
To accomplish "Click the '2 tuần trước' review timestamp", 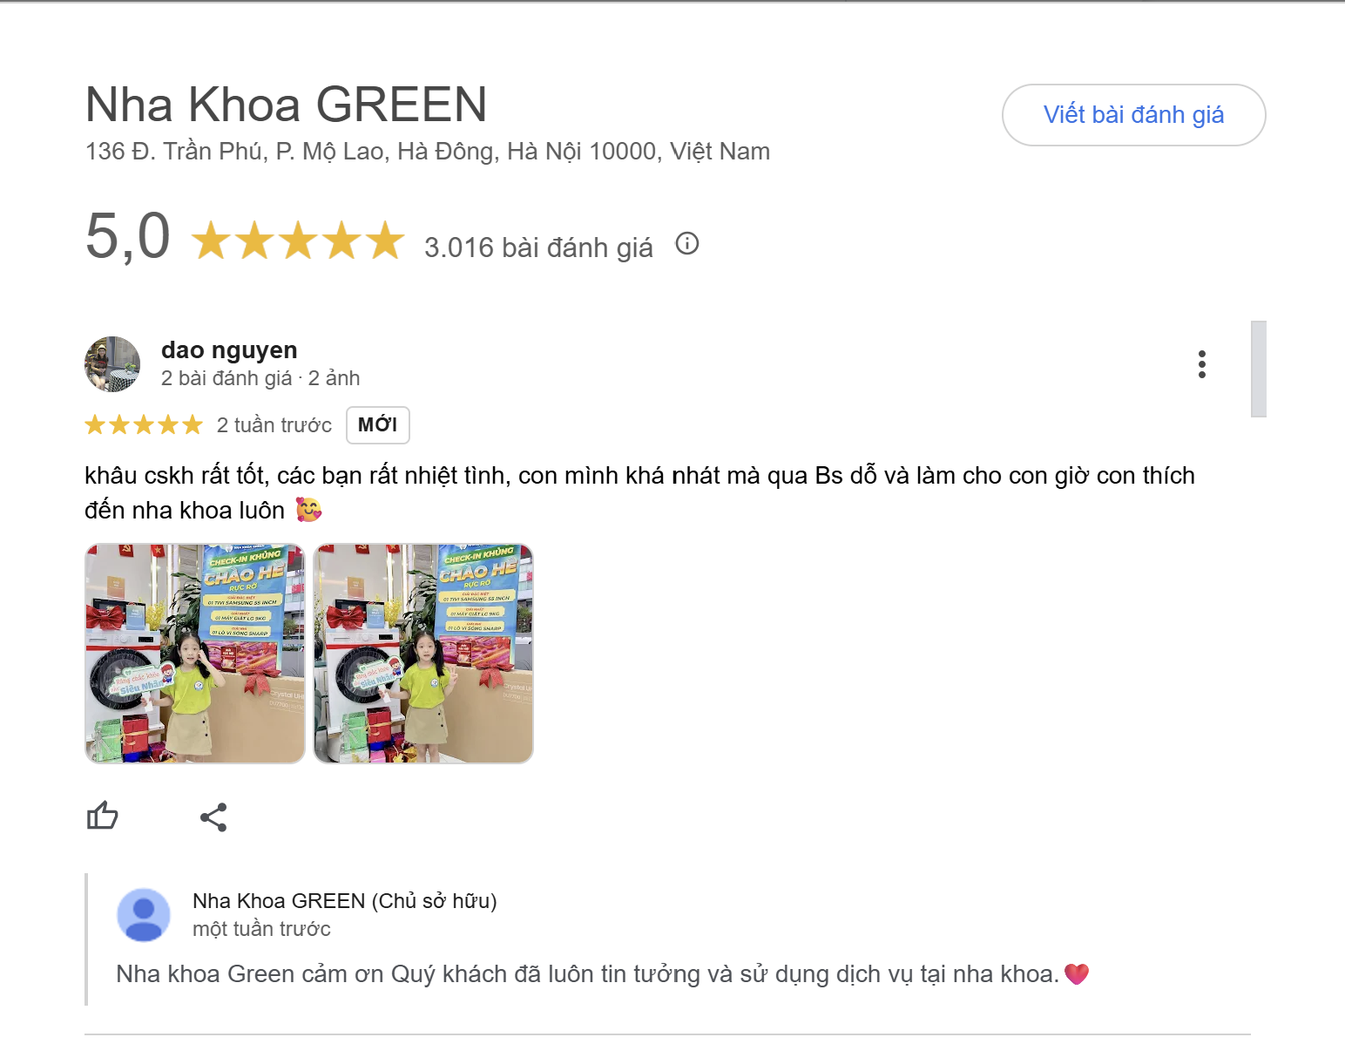I will pyautogui.click(x=274, y=425).
